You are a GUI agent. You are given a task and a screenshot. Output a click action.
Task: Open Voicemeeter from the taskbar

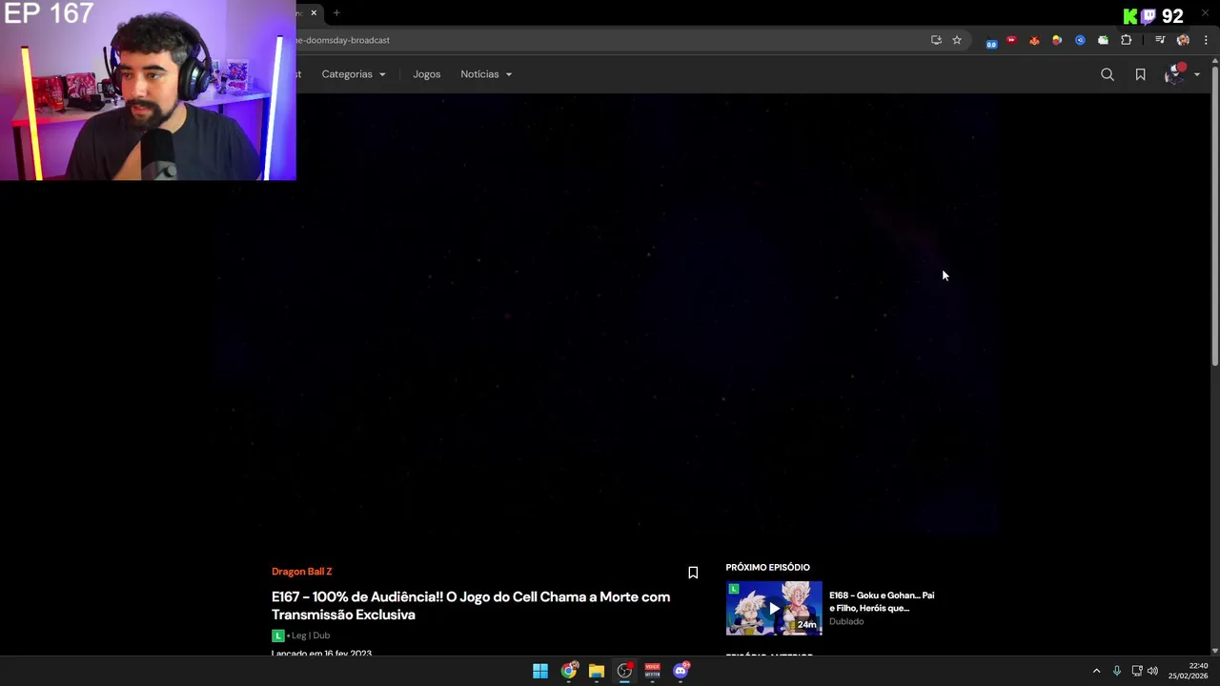click(652, 671)
